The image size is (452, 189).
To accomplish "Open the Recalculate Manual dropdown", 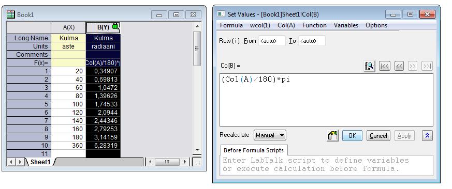I will [x=270, y=135].
